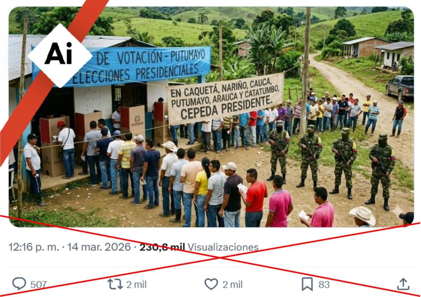This screenshot has height=297, width=421.
Task: Click the man in the red shirt in line
Action: click(255, 198)
